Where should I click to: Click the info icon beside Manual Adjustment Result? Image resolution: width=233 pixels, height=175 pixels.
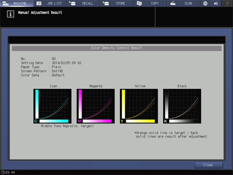point(10,14)
